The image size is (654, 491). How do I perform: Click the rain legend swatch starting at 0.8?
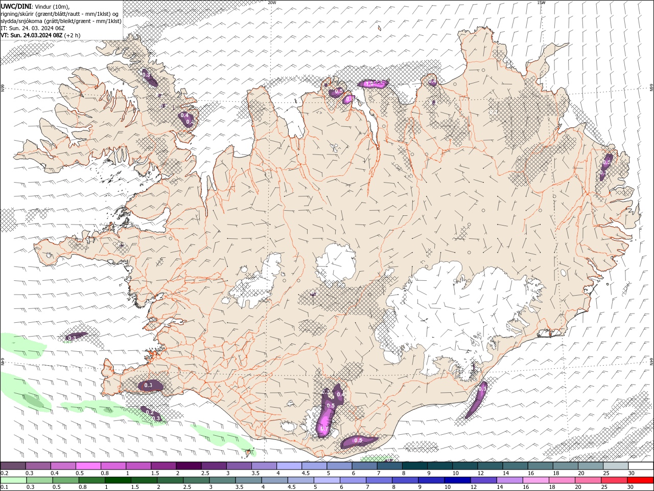91,480
